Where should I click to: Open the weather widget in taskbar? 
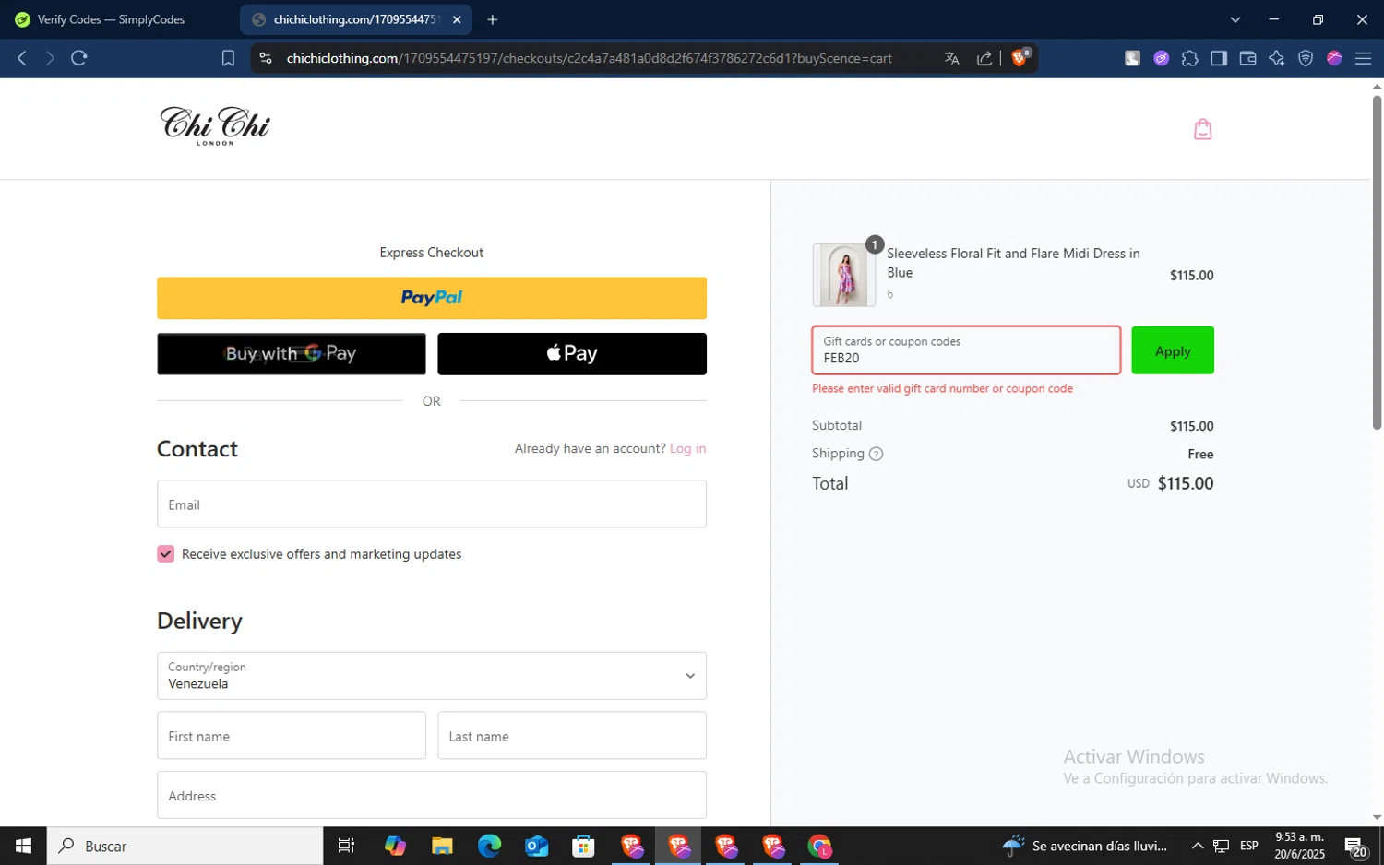click(1085, 846)
